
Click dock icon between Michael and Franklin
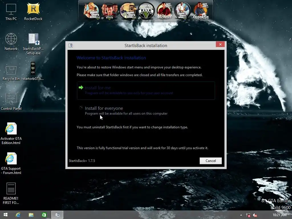click(x=182, y=11)
